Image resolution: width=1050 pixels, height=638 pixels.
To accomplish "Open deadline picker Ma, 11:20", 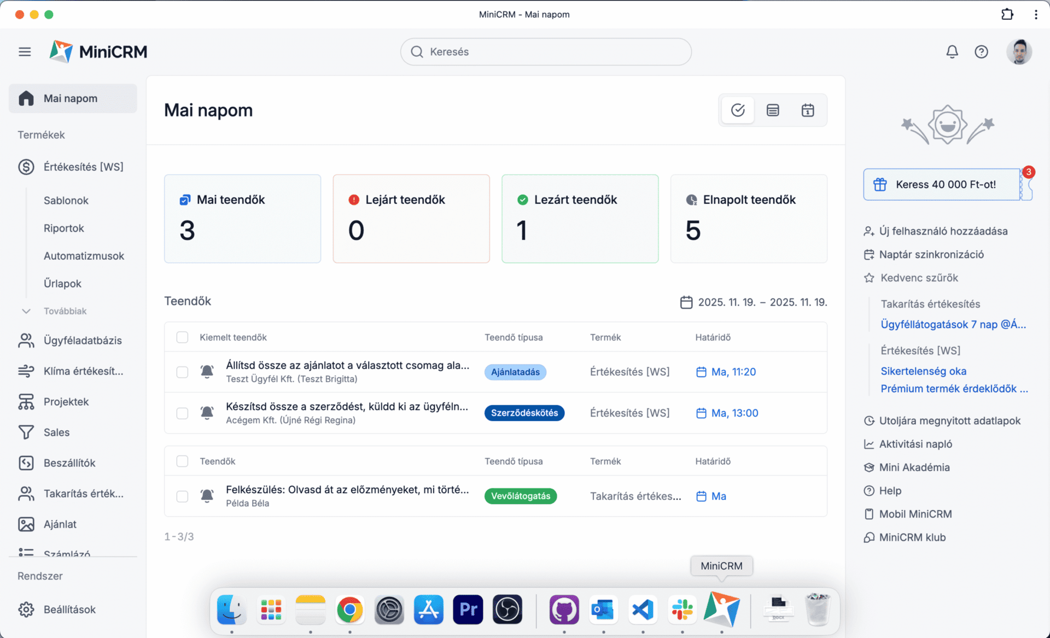I will click(x=726, y=372).
